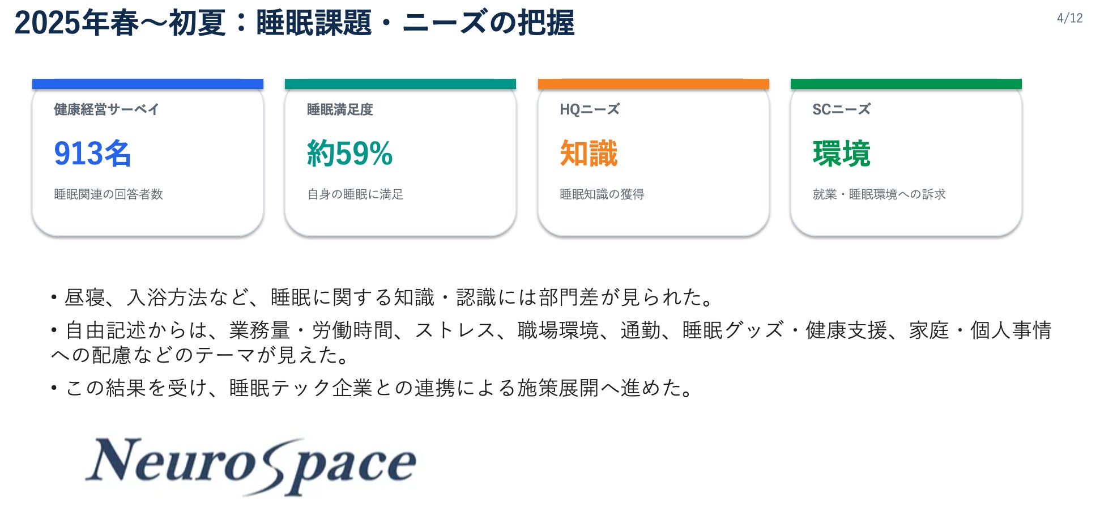Click the bullet about 昼寝、入浴方法など

click(x=382, y=297)
